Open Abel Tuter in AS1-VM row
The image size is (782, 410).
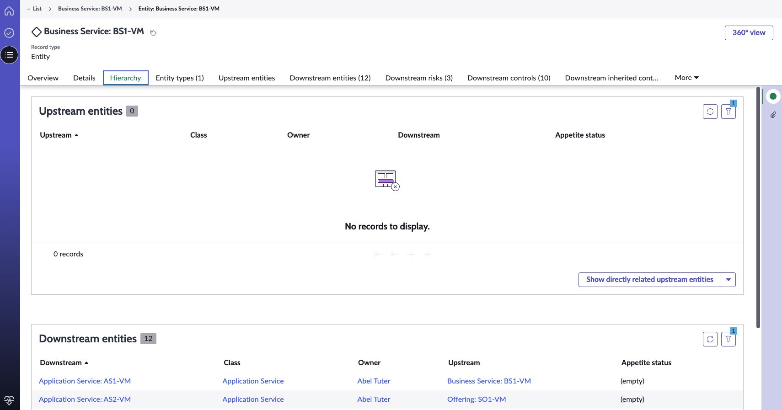click(x=374, y=381)
